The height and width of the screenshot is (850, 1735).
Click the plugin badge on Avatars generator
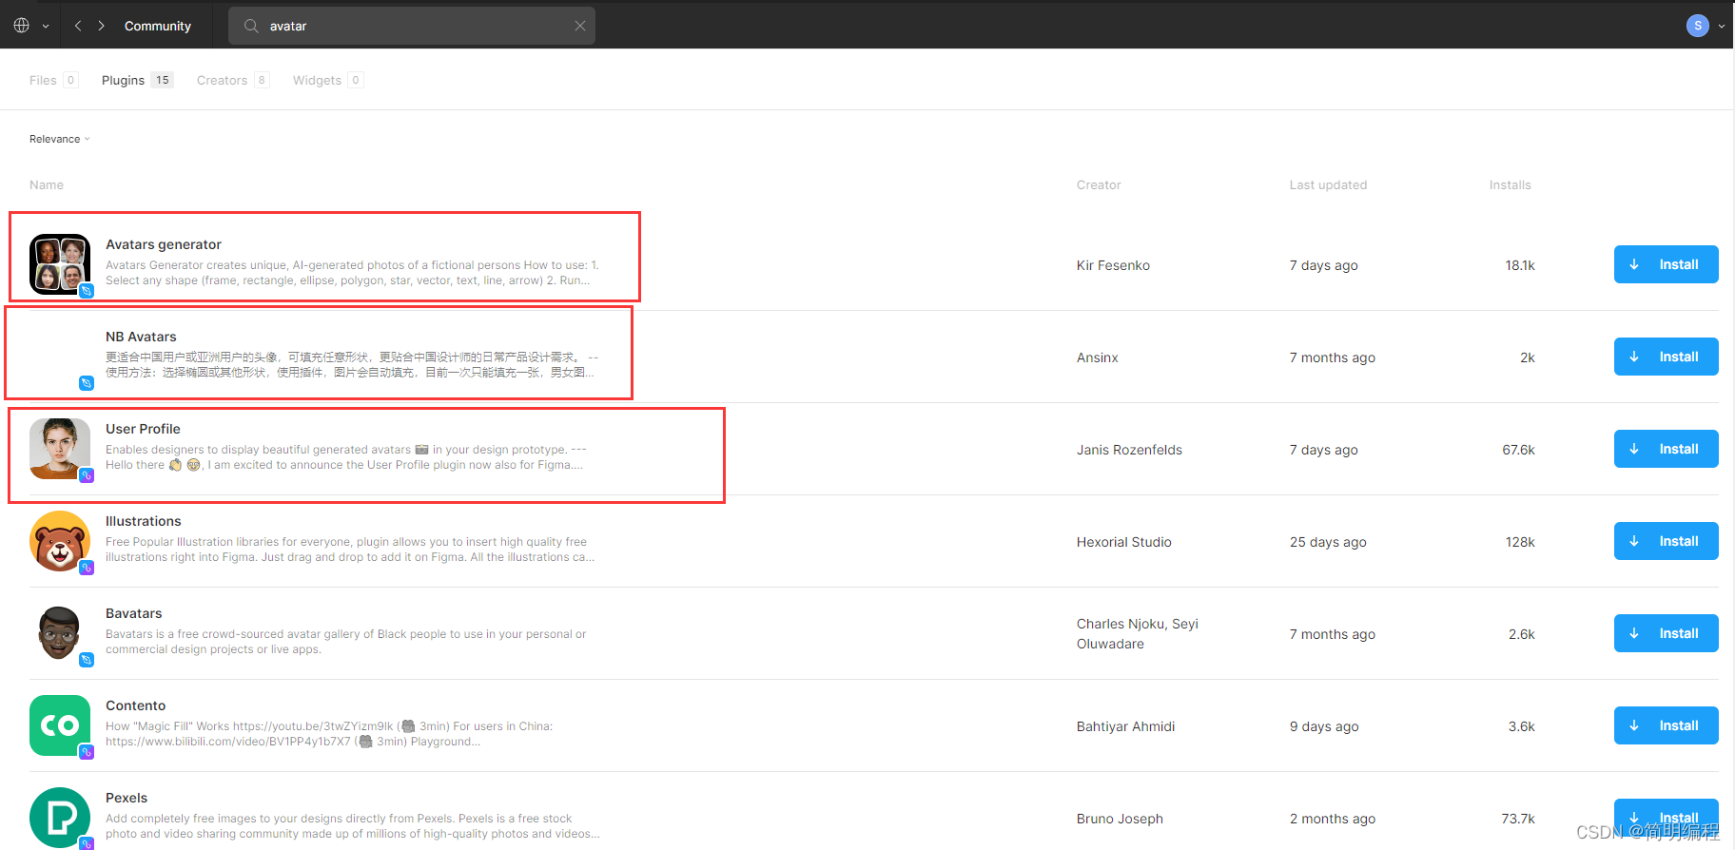[x=87, y=291]
